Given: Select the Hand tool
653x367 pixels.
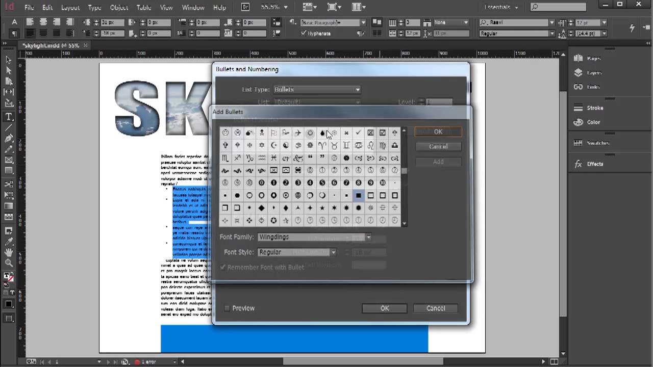Looking at the screenshot, I should coord(9,252).
